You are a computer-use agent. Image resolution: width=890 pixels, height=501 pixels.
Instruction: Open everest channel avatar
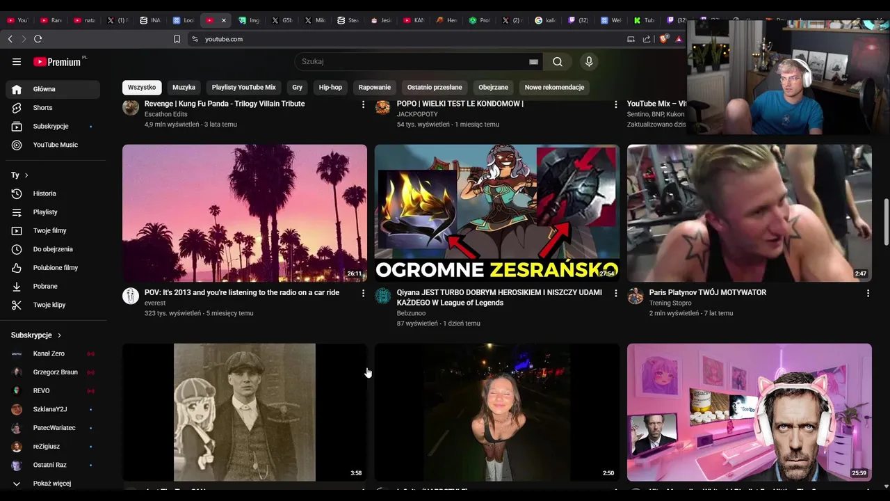131,296
